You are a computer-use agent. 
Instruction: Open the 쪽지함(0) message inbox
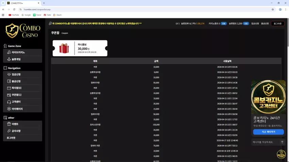(22, 88)
